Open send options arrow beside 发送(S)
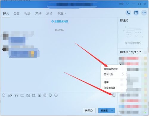 tap(112, 111)
